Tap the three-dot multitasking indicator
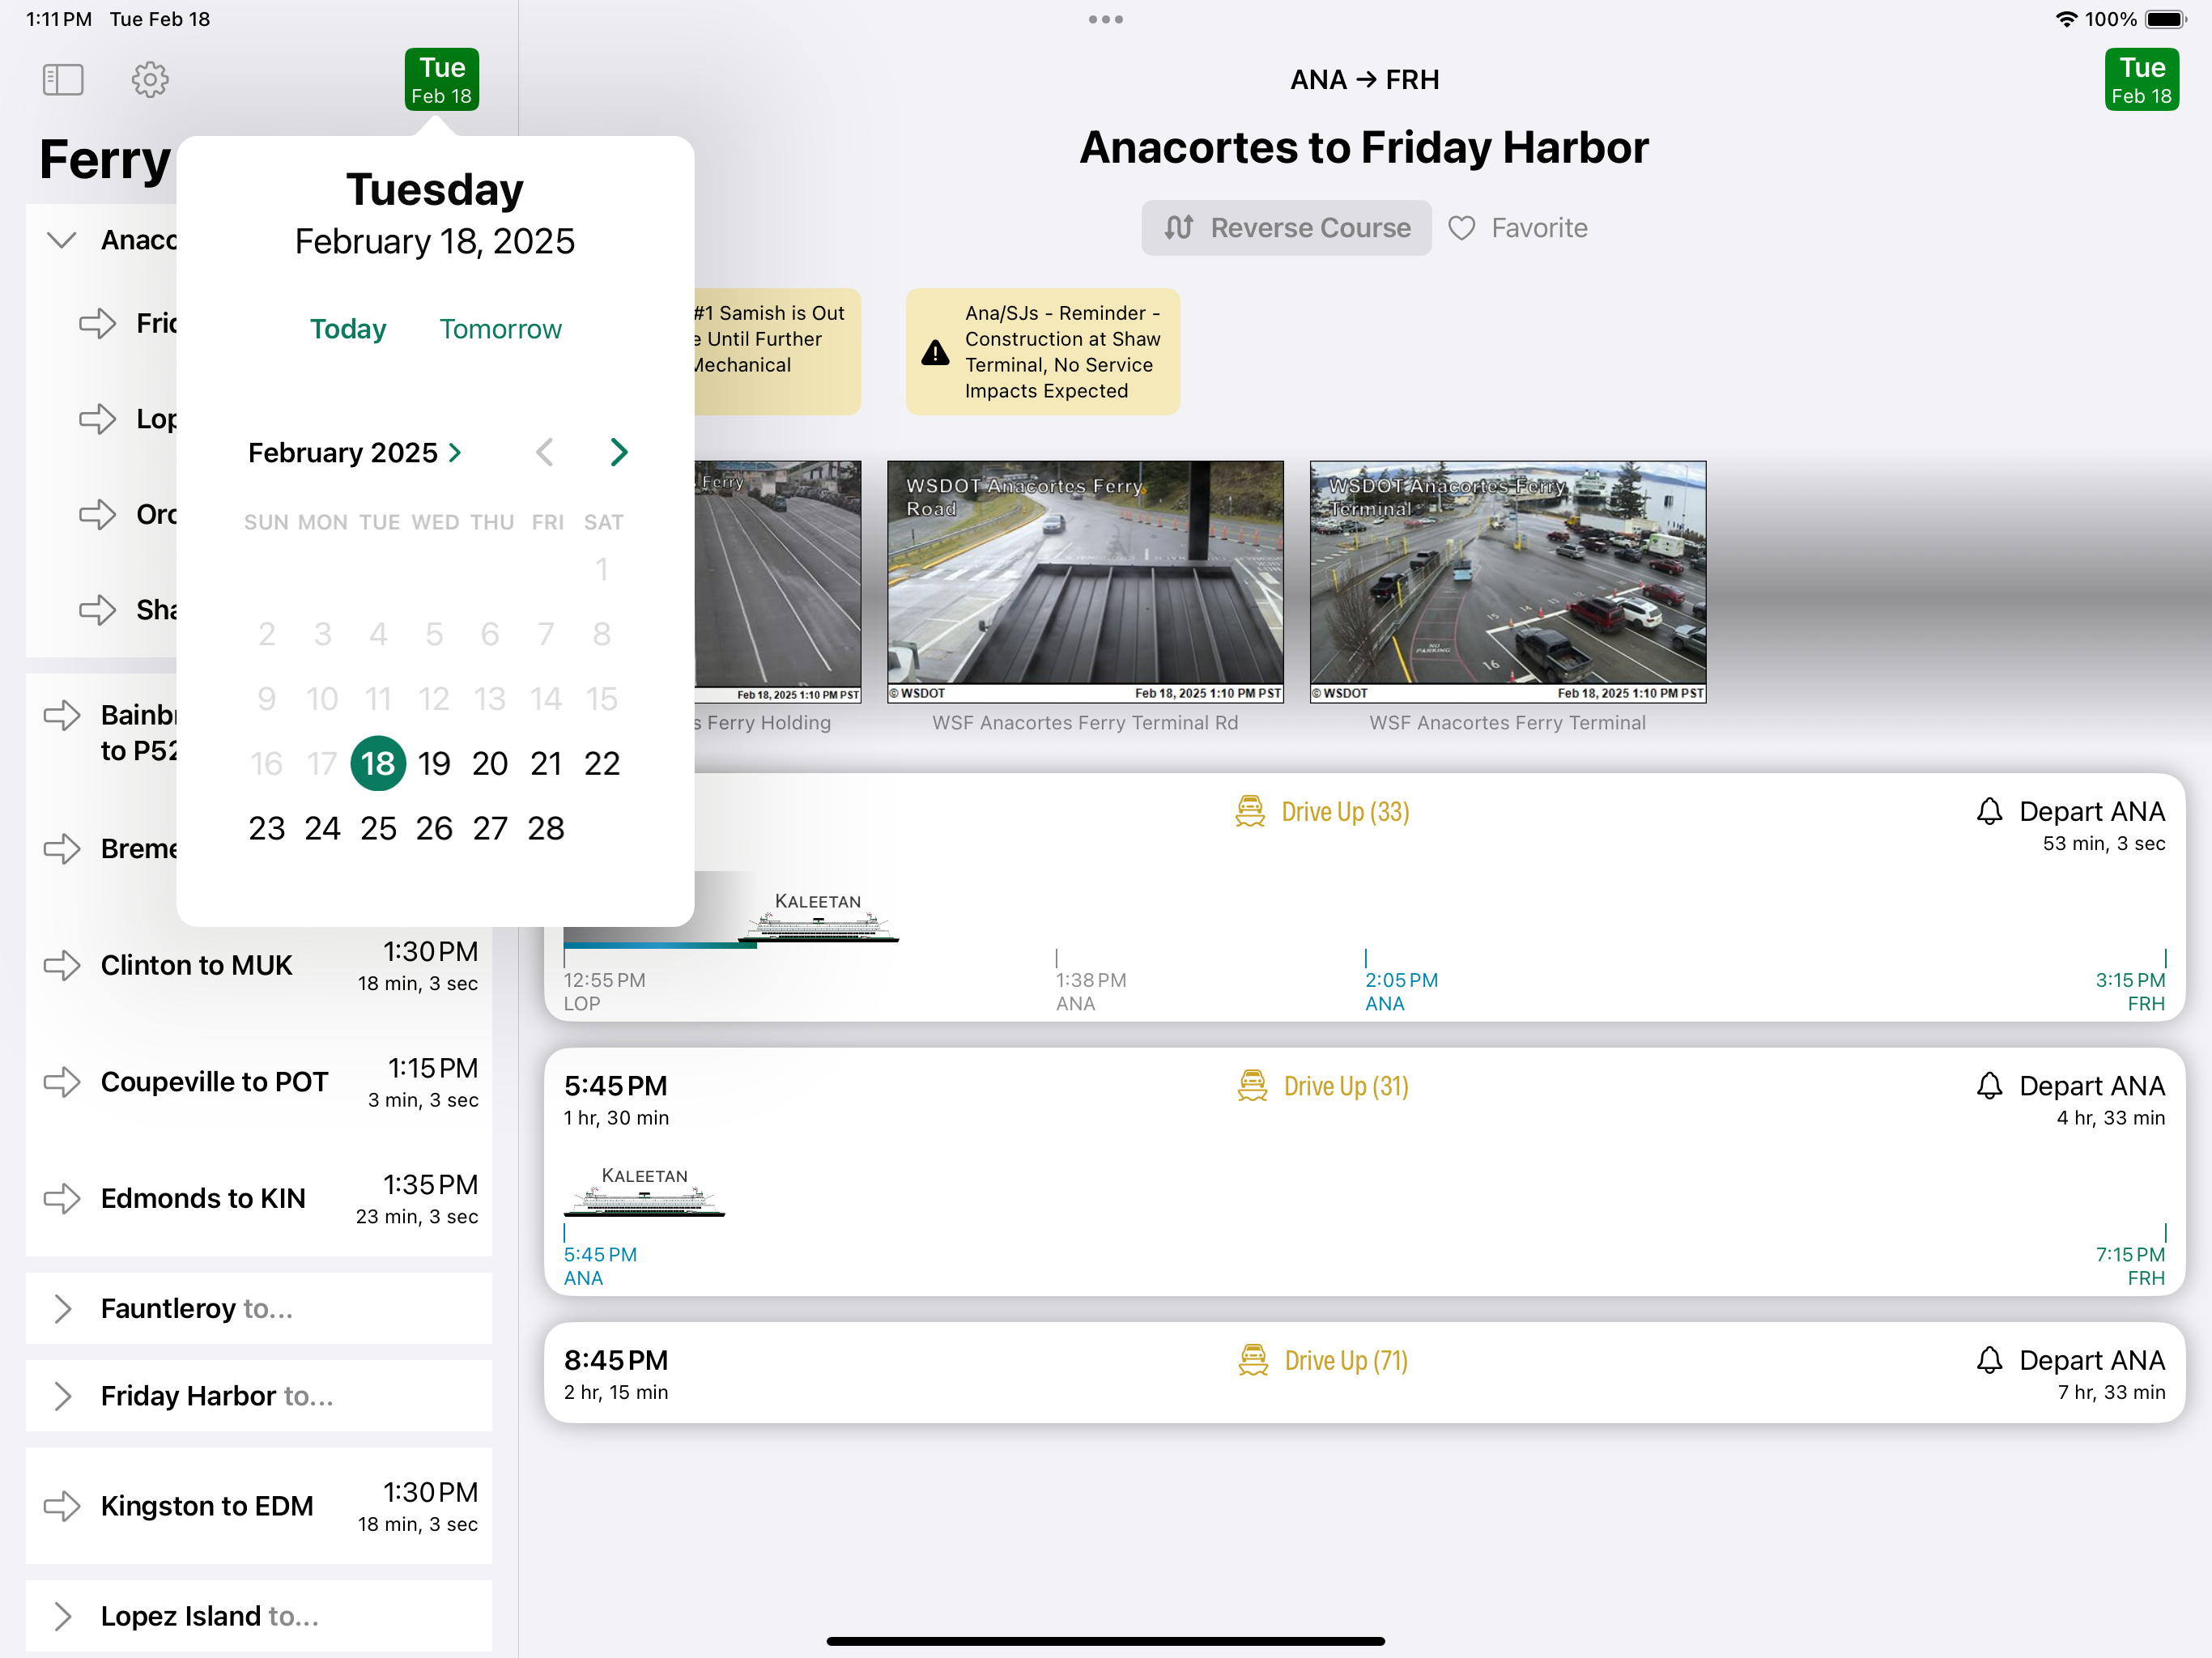Image resolution: width=2212 pixels, height=1658 pixels. (1106, 19)
